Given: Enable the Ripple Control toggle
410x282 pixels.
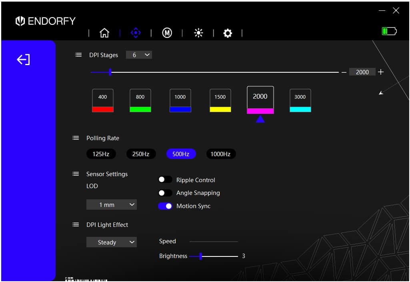Looking at the screenshot, I should (165, 180).
